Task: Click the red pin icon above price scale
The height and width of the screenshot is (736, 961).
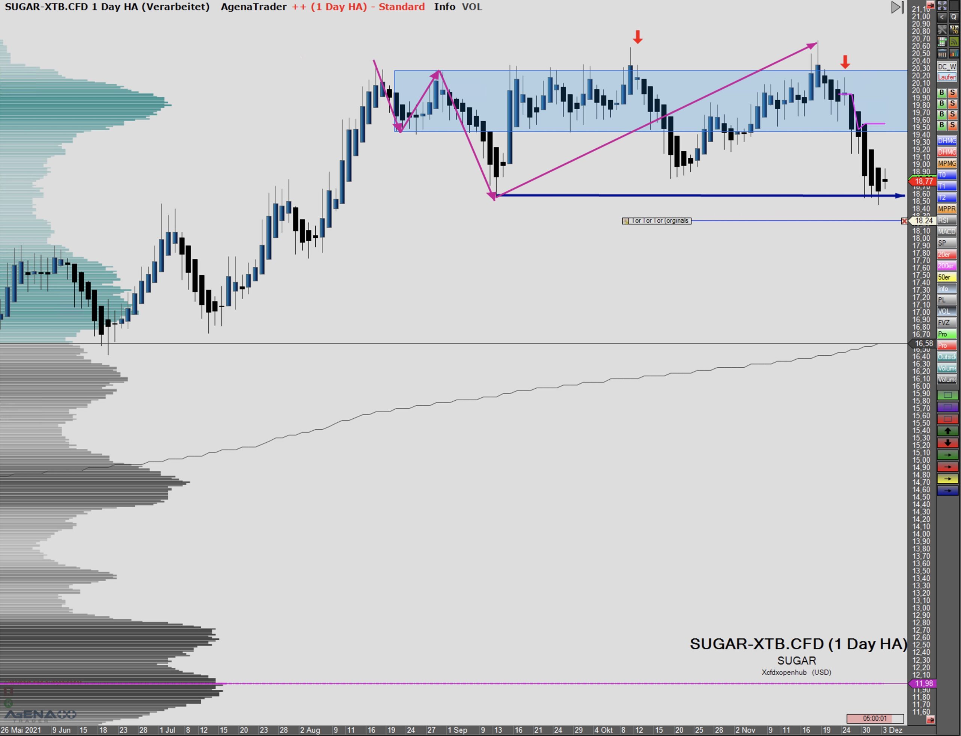Action: 930,5
